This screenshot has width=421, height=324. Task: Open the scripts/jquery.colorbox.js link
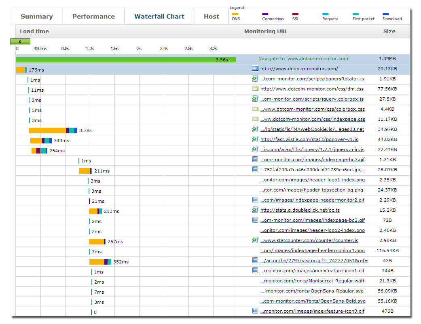312,99
